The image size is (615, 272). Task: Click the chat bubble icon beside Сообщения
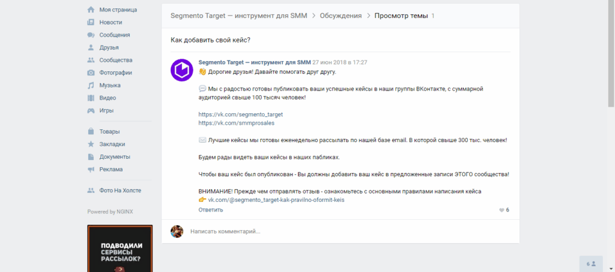(x=91, y=35)
